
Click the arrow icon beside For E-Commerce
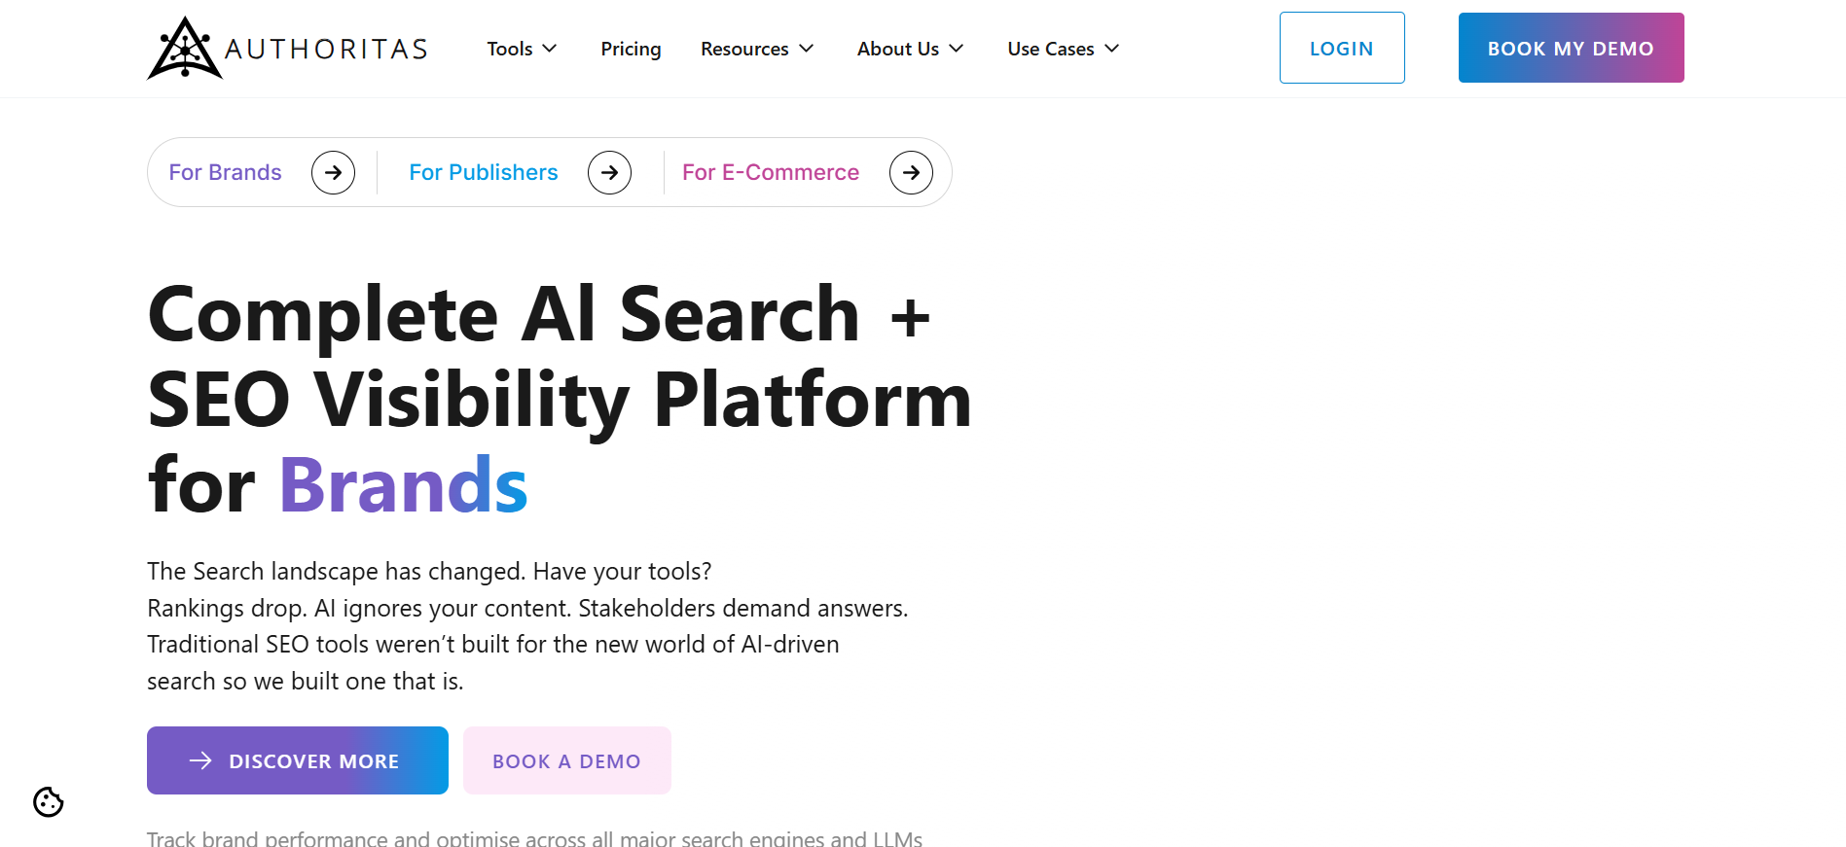(x=910, y=172)
